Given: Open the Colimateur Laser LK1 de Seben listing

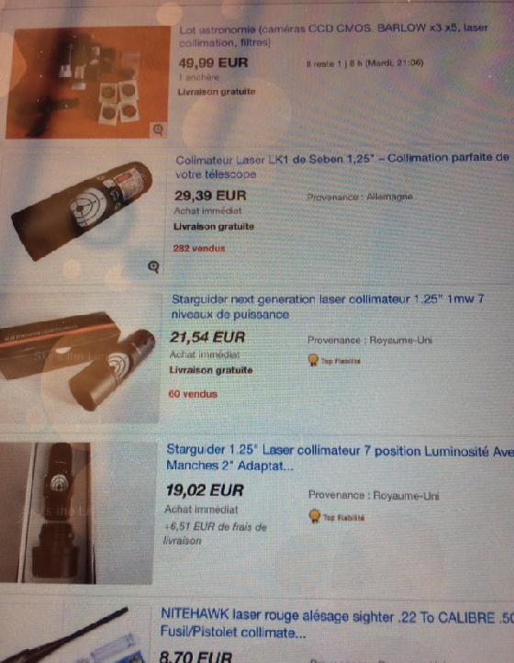Looking at the screenshot, I should (342, 165).
